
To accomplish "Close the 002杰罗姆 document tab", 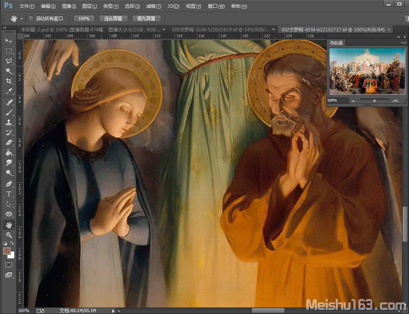I will coord(389,29).
